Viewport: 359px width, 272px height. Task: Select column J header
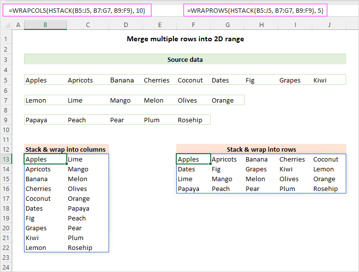click(x=329, y=25)
